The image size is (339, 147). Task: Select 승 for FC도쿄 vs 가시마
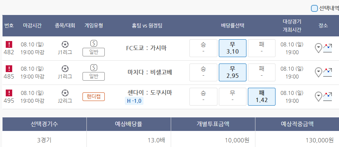pyautogui.click(x=203, y=48)
